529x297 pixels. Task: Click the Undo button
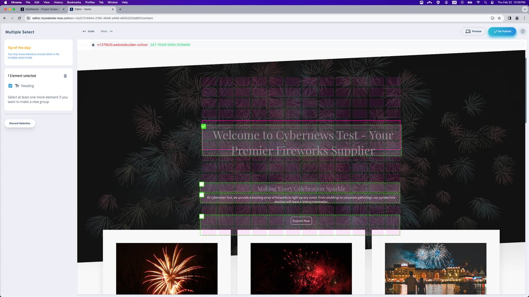[89, 31]
